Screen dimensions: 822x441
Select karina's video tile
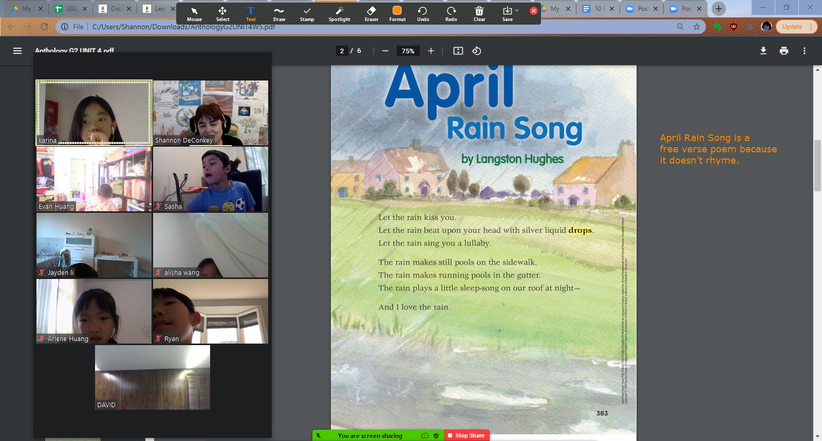[94, 113]
